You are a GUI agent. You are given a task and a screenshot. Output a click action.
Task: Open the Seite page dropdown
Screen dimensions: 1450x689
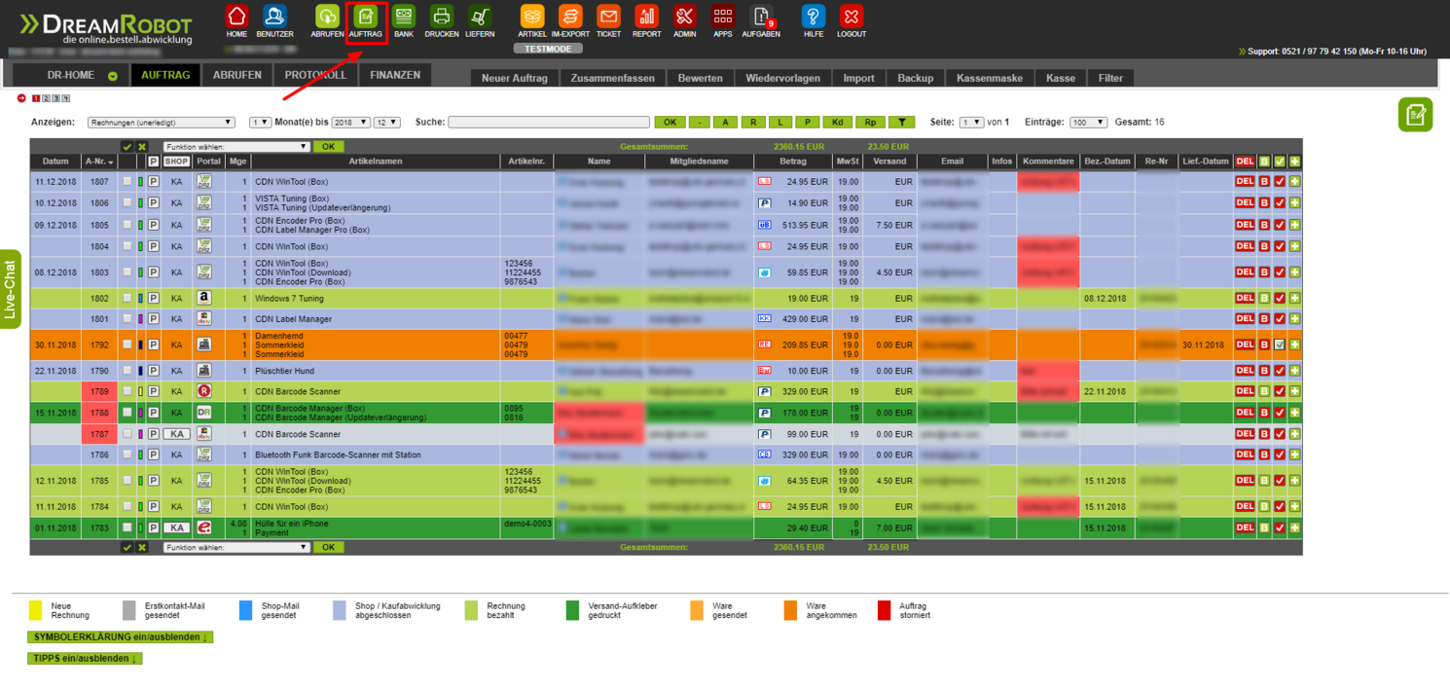pyautogui.click(x=971, y=123)
